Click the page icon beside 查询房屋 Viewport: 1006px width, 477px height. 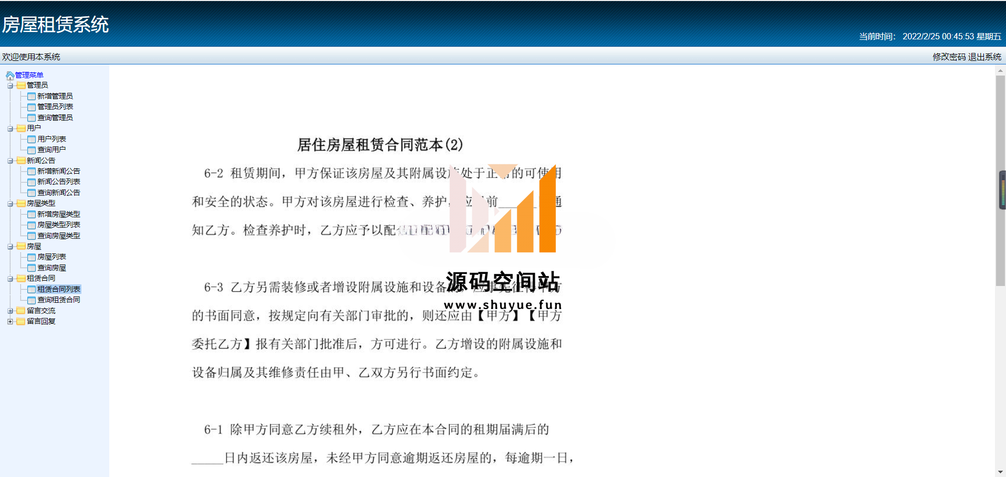[x=32, y=268]
